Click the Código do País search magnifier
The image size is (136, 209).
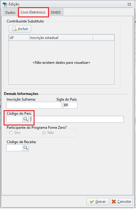coord(26,119)
